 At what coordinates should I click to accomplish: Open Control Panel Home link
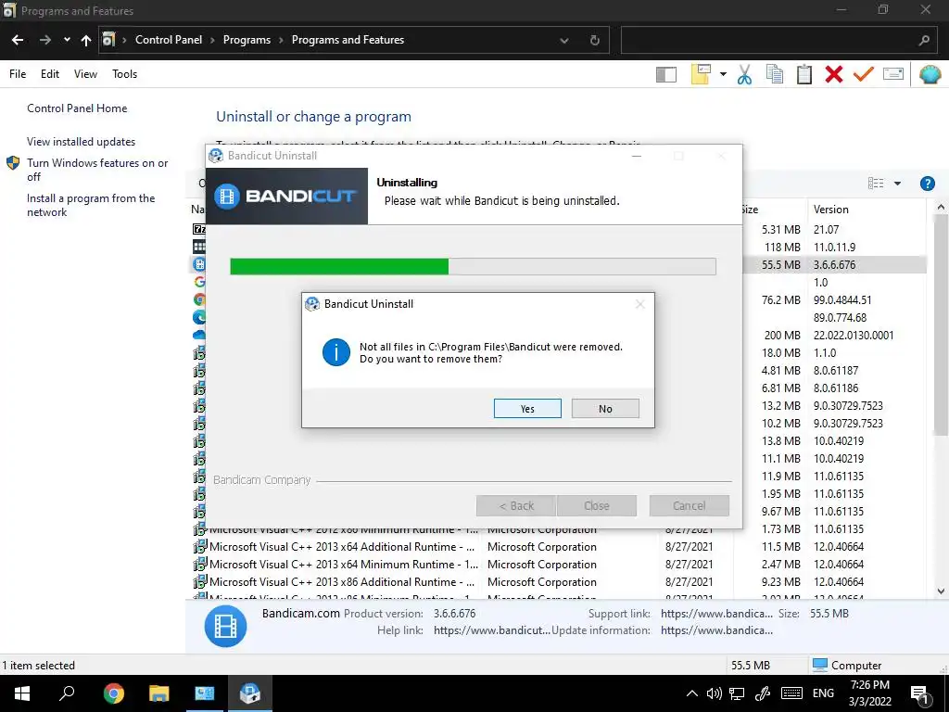[x=77, y=108]
